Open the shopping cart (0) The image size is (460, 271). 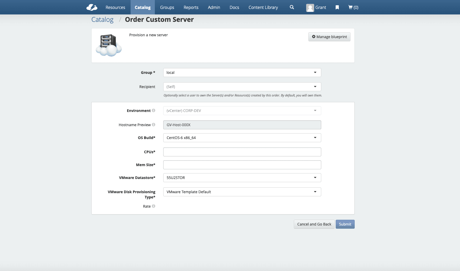[353, 7]
